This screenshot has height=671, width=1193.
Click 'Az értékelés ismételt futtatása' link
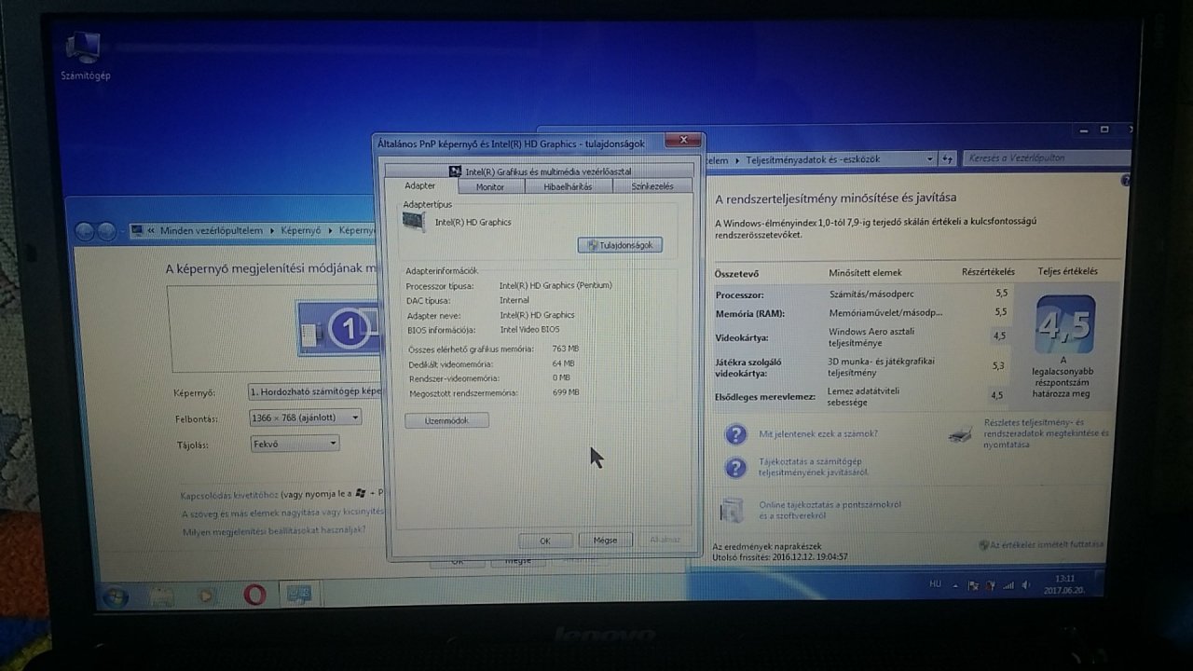tap(1048, 544)
